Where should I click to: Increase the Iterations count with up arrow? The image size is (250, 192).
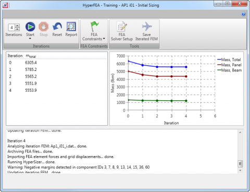17,26
